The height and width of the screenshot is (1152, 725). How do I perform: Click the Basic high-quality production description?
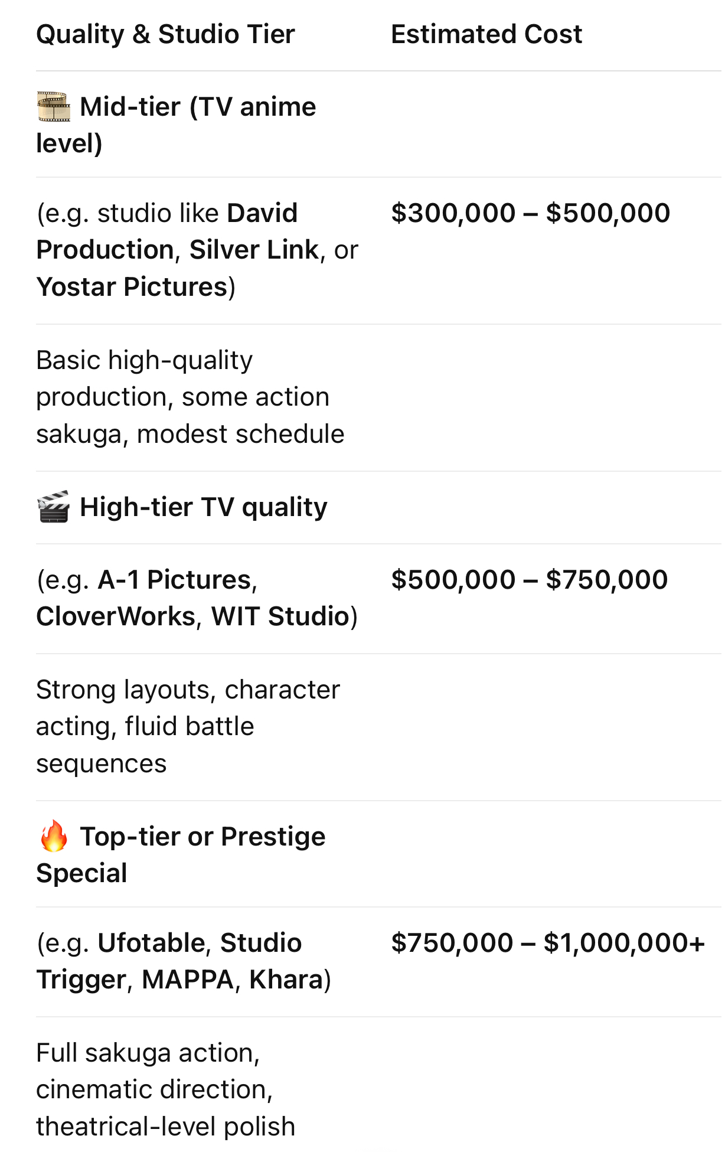190,397
